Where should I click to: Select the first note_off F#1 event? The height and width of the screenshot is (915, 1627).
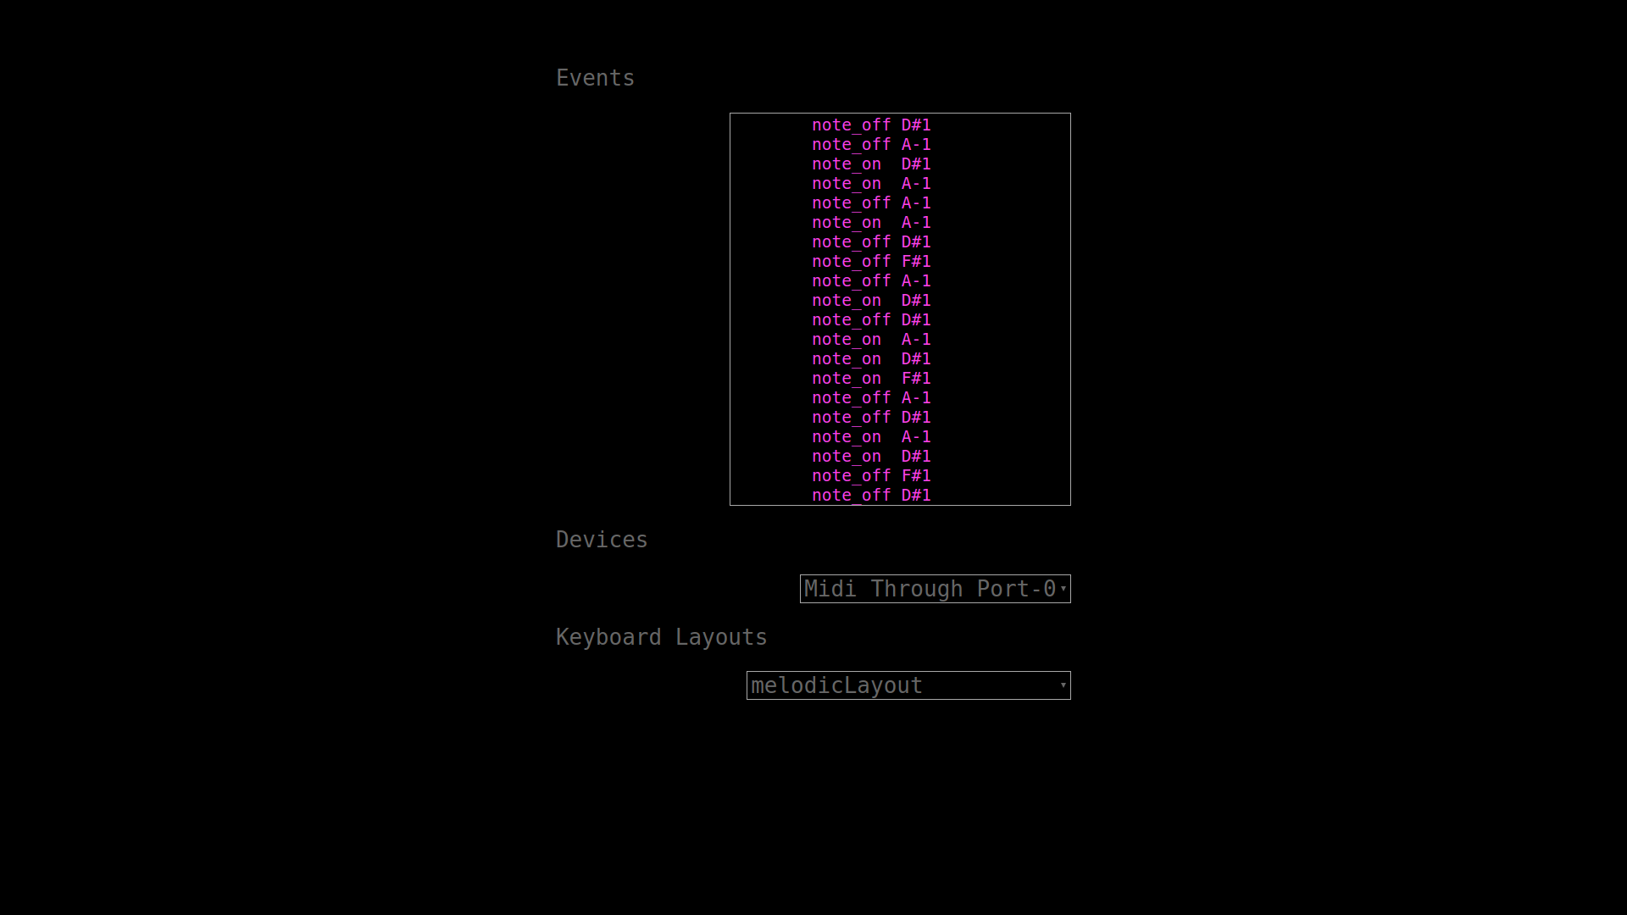coord(871,262)
